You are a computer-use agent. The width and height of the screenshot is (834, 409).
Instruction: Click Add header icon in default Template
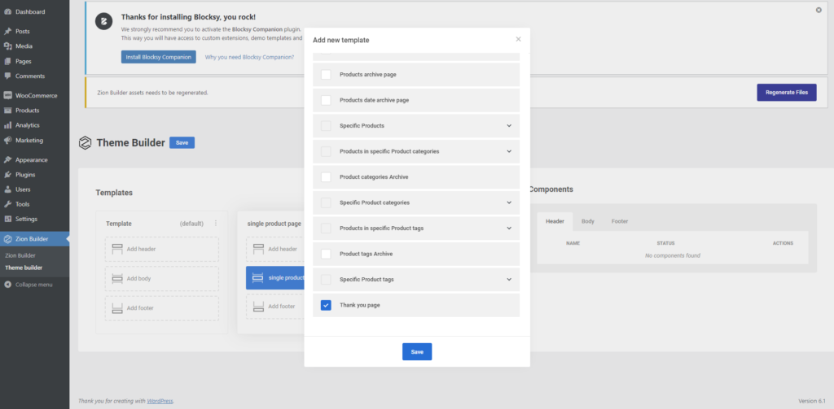pyautogui.click(x=117, y=249)
